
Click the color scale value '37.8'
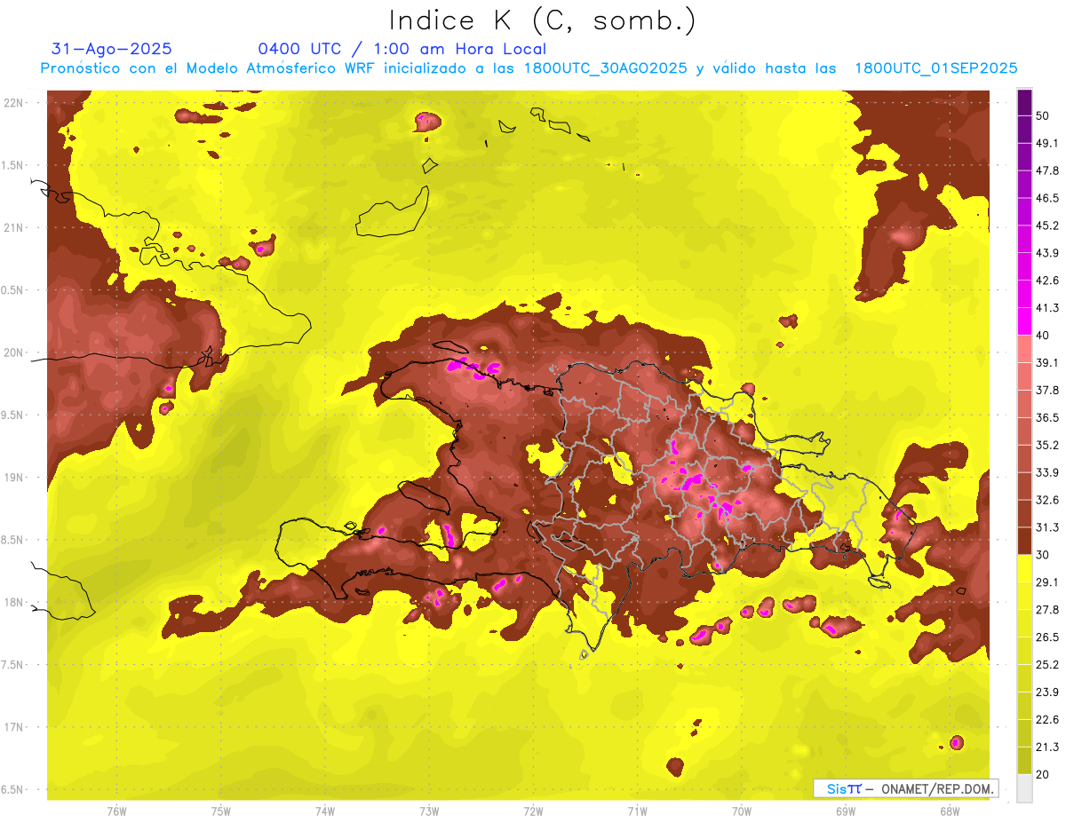coord(1046,390)
